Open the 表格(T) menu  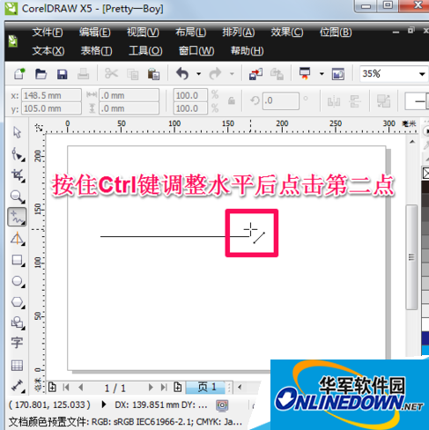click(96, 51)
